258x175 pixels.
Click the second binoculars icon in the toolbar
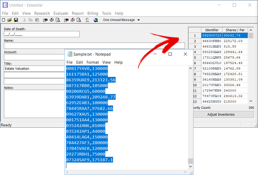coord(66,20)
